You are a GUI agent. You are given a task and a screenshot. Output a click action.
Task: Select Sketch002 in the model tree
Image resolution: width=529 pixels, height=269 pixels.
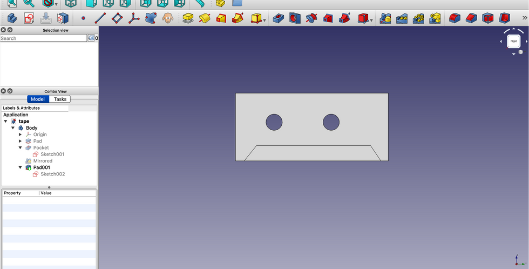[53, 174]
